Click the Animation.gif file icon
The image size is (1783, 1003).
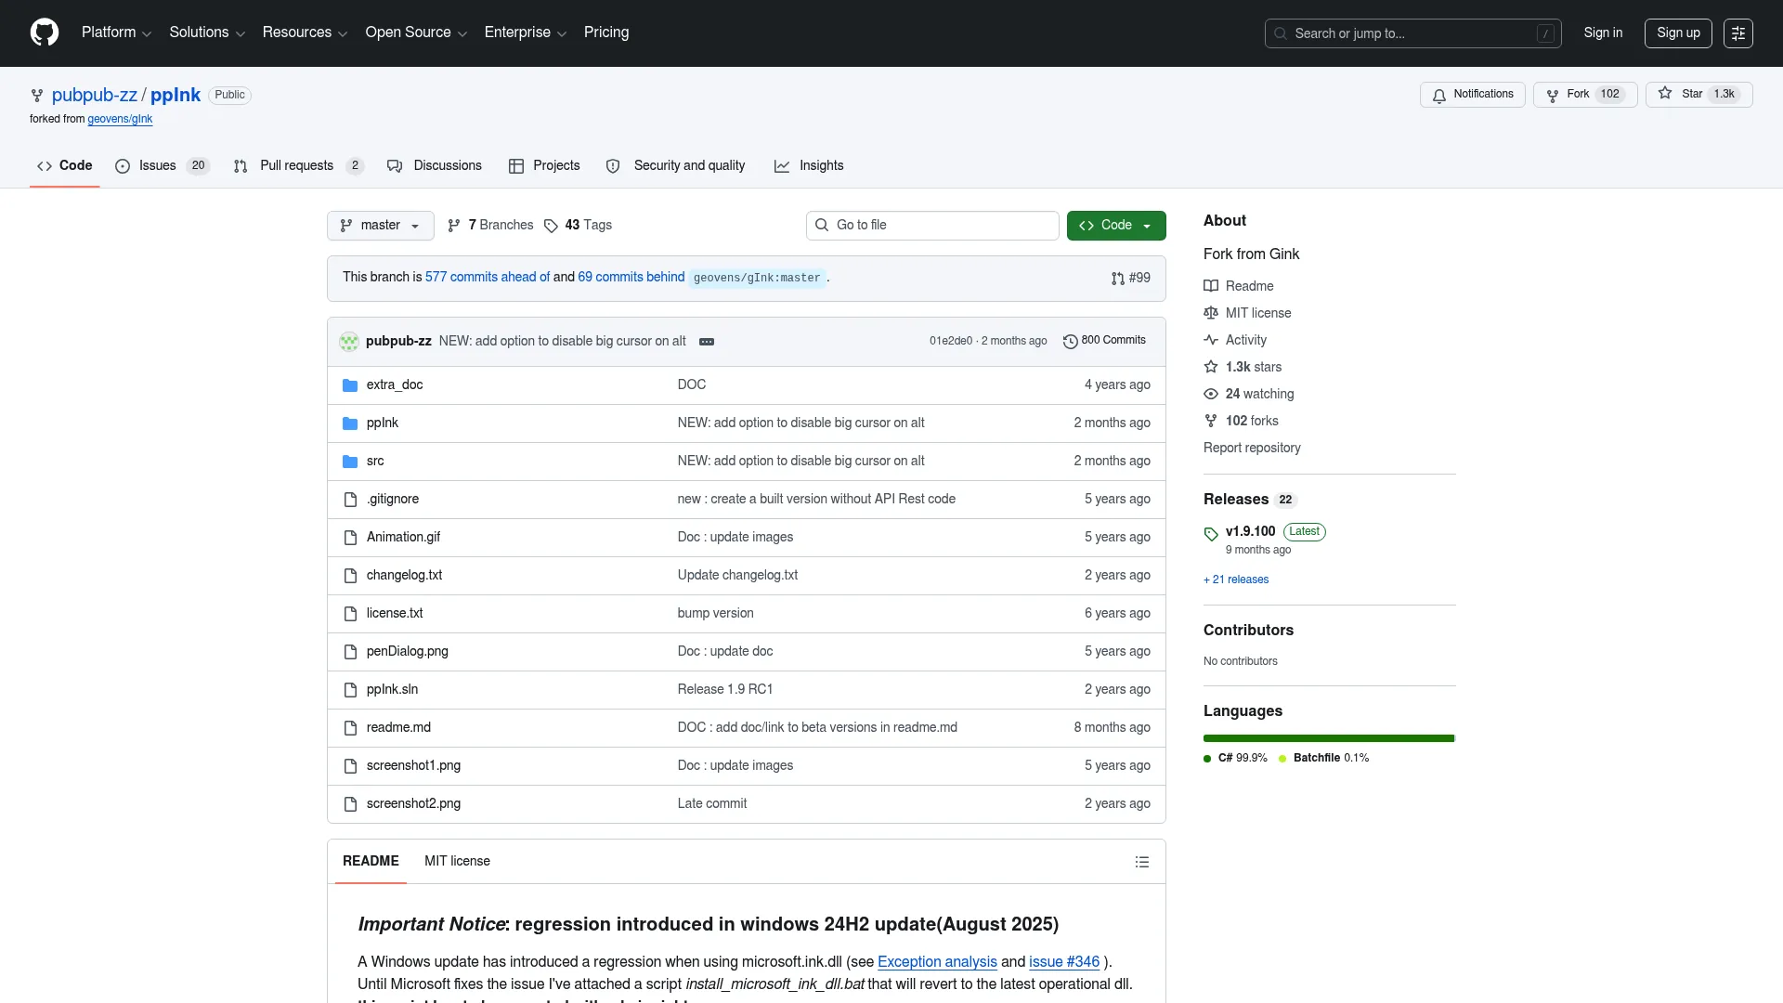click(x=350, y=538)
